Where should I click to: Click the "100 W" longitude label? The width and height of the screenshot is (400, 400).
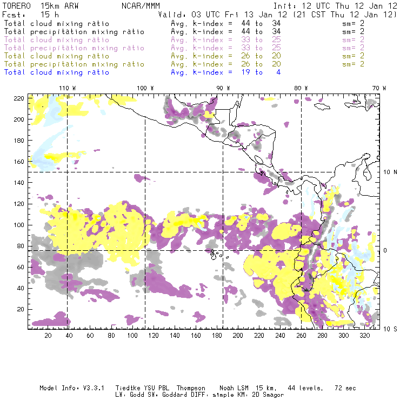click(145, 88)
